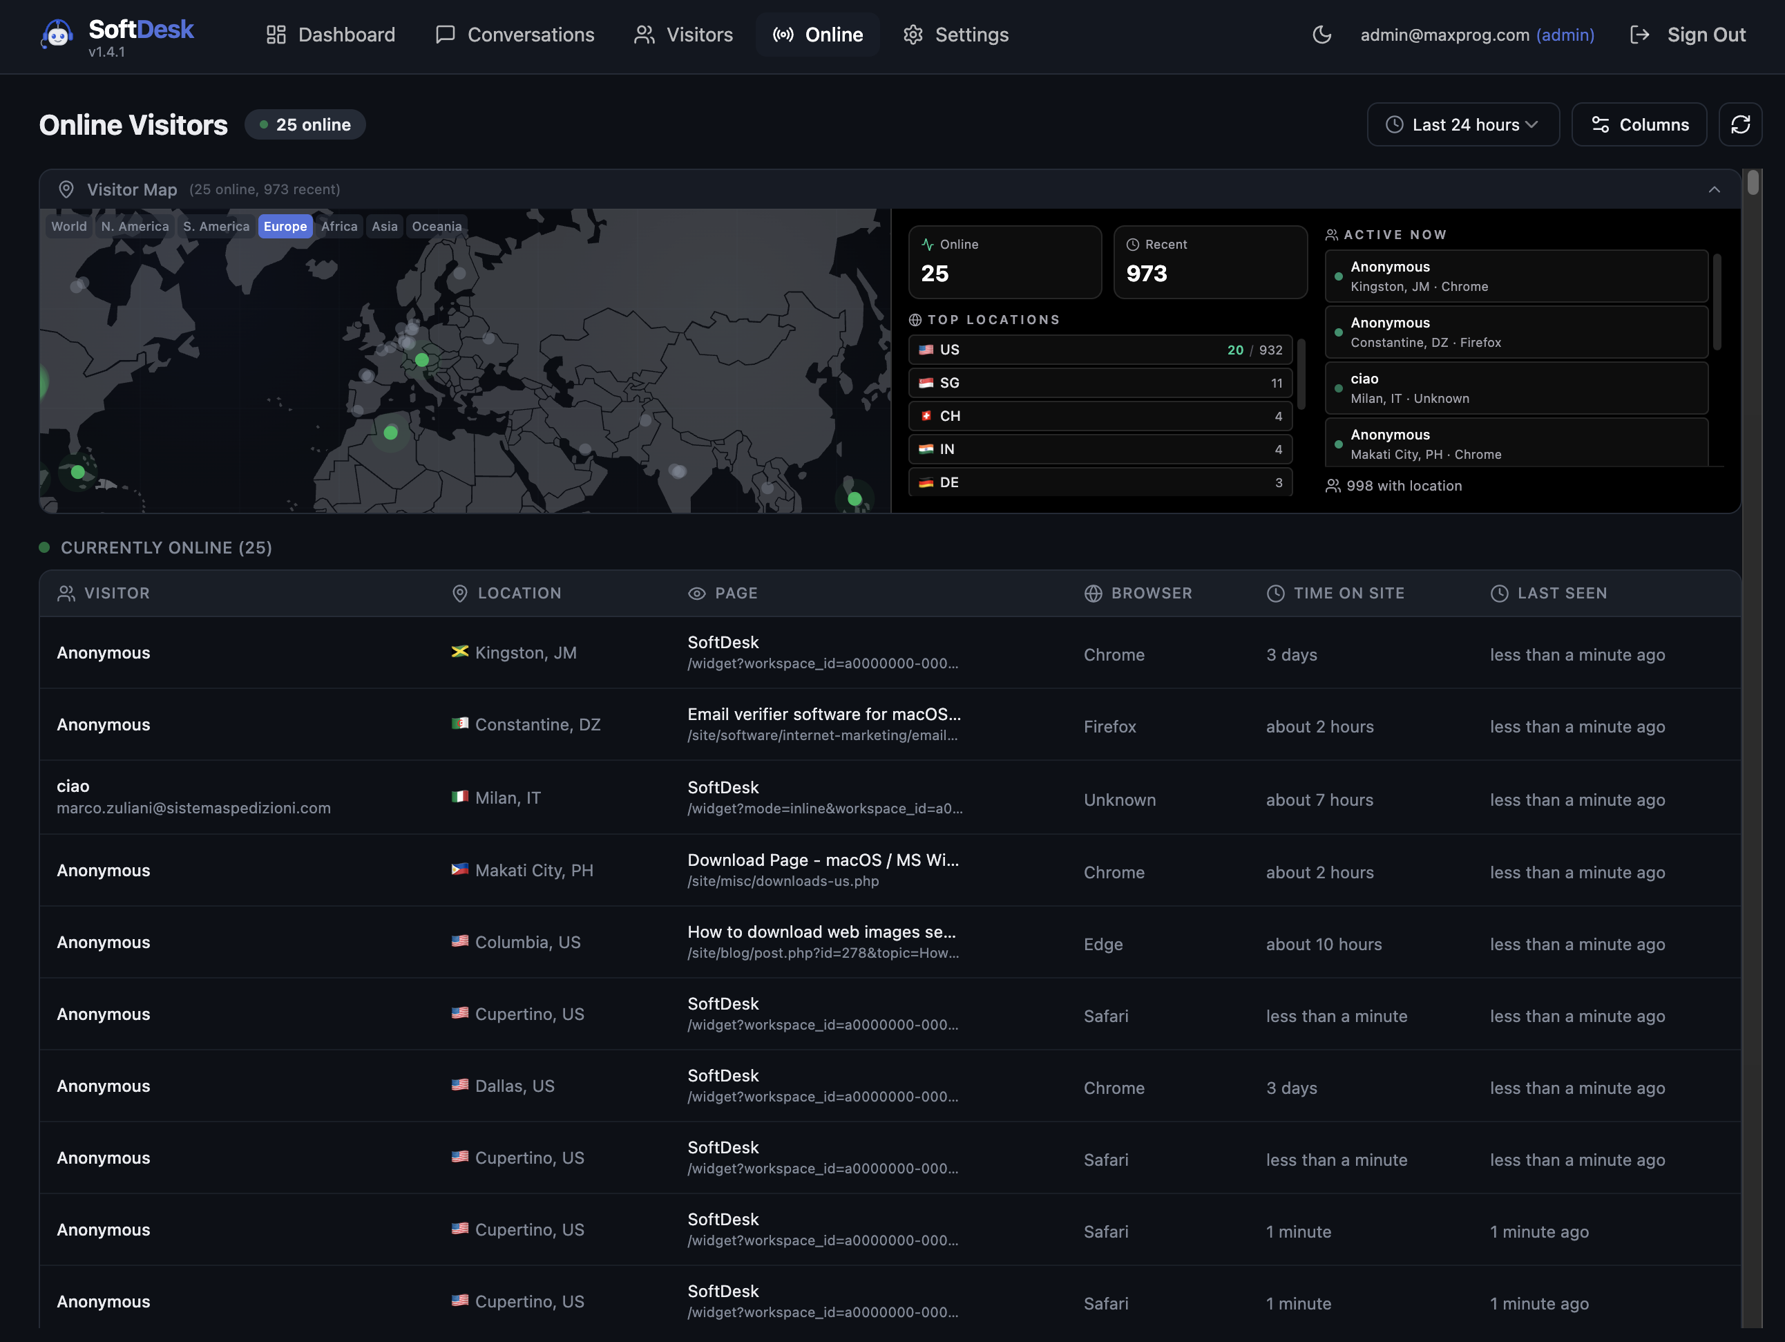The width and height of the screenshot is (1785, 1342).
Task: Switch map view to Asia
Action: pyautogui.click(x=384, y=226)
